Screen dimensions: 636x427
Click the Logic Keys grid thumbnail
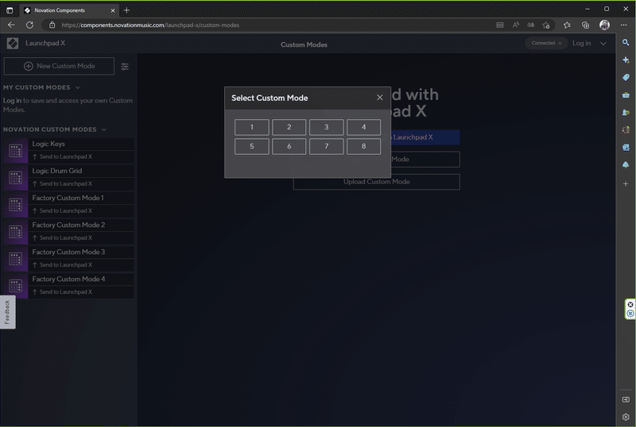tap(16, 151)
